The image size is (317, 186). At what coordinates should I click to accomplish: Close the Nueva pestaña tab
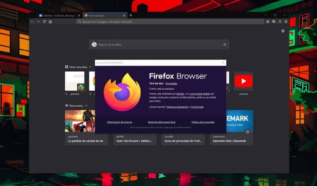pos(124,15)
